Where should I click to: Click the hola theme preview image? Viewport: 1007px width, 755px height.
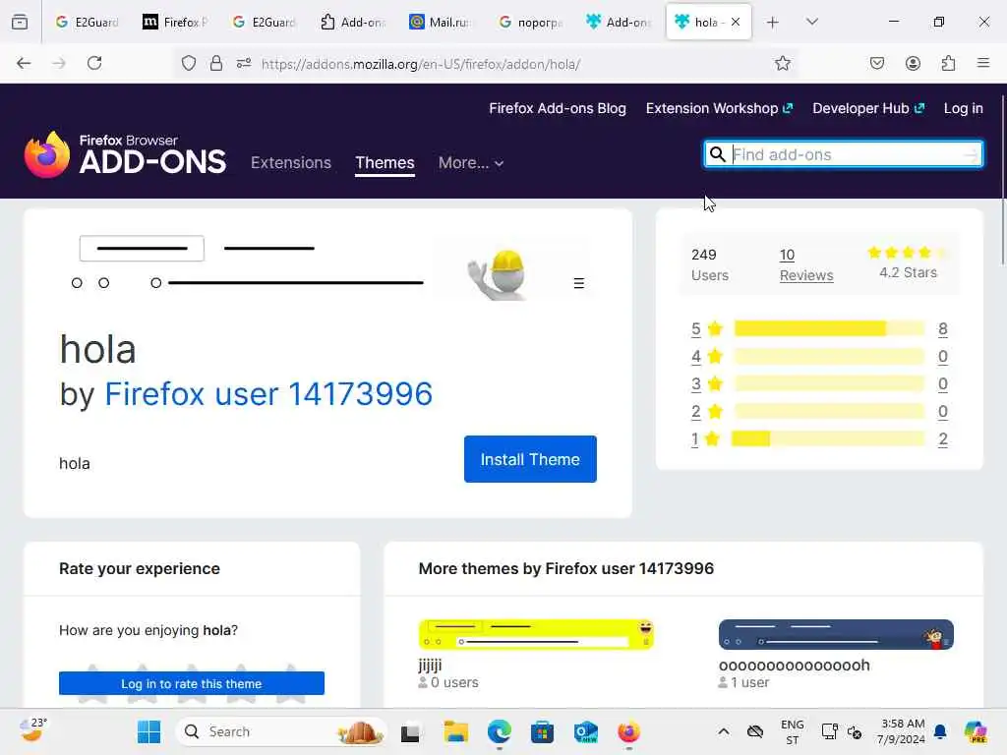click(x=328, y=267)
